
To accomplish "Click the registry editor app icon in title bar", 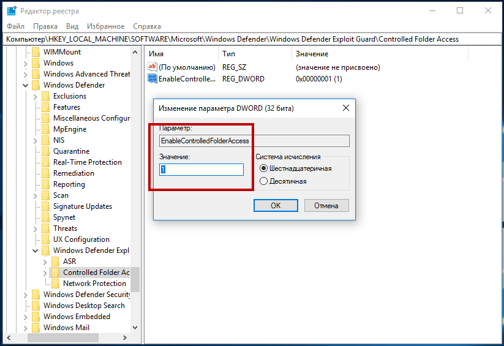I will [12, 11].
